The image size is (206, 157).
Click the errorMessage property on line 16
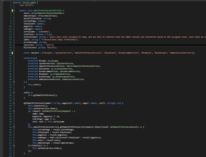pos(30,42)
